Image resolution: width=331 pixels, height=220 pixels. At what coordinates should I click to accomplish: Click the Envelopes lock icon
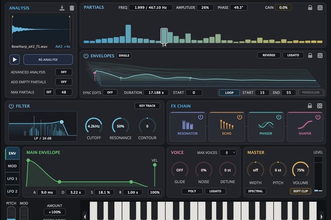(x=310, y=56)
